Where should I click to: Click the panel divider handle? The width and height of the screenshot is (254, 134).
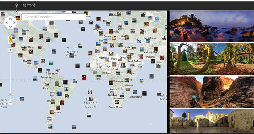coord(168,77)
